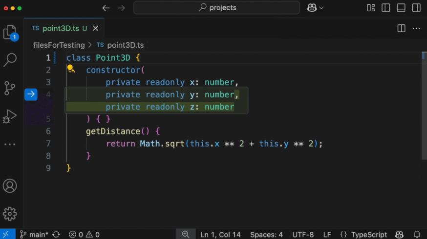Click the projects command center search box
Viewport: 427px width, 239px height.
(216, 8)
